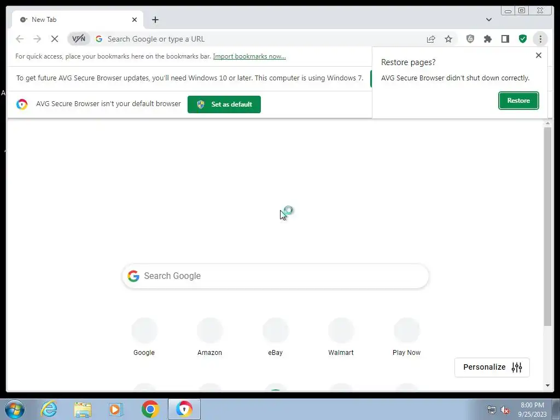Open a new tab with plus button
This screenshot has height=420, width=560.
155,20
